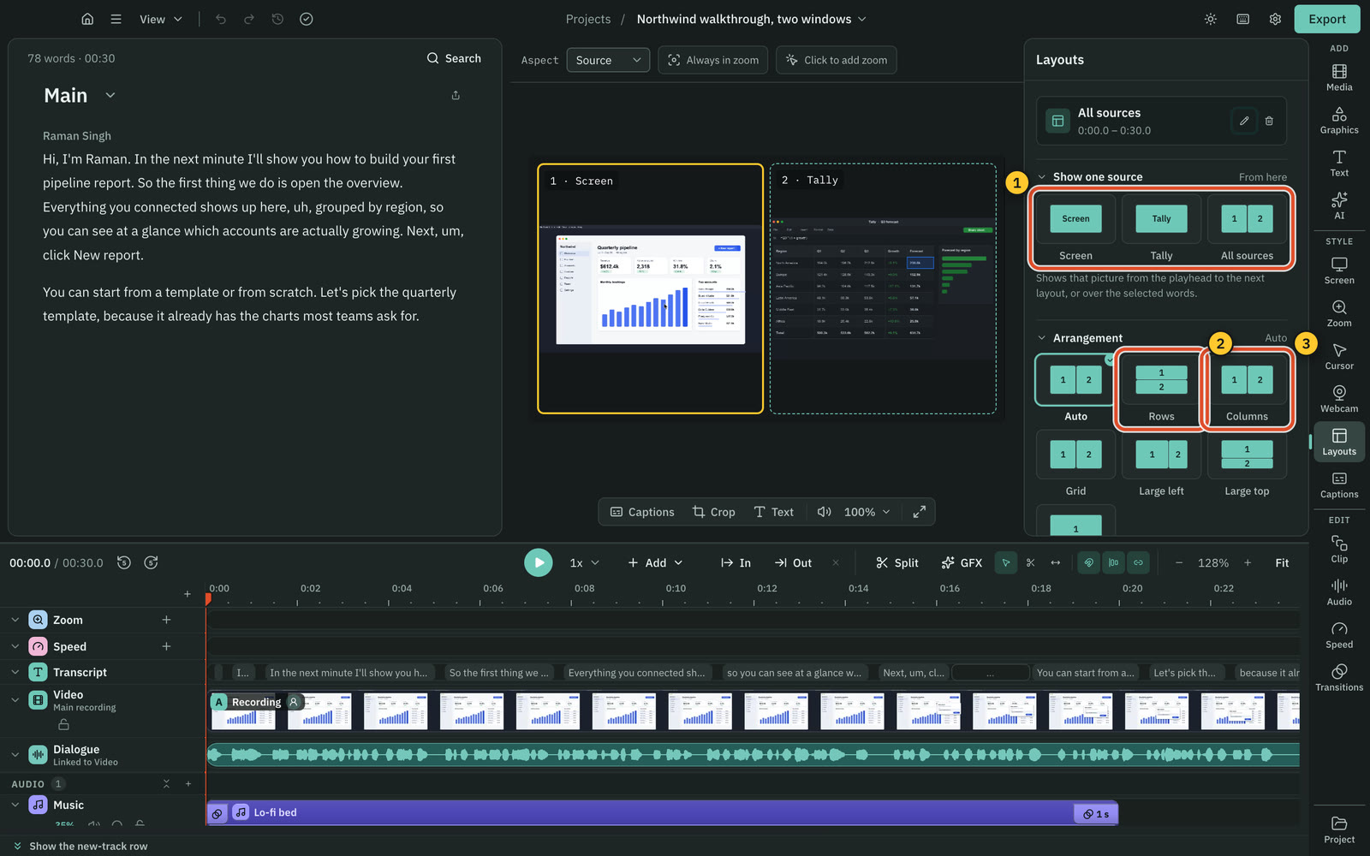This screenshot has width=1370, height=856.
Task: Collapse the Zoom track row
Action: (x=15, y=620)
